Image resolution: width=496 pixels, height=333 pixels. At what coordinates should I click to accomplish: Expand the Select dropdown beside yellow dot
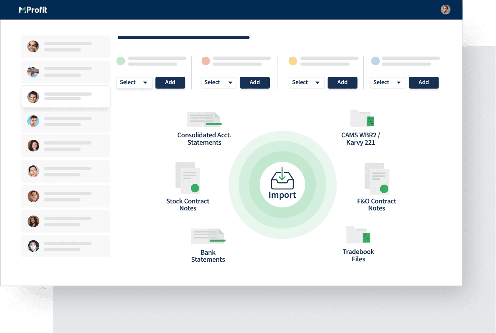pos(306,82)
